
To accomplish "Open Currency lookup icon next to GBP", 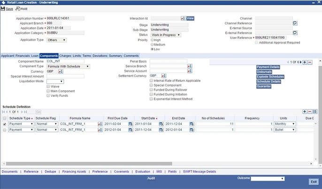I will pyautogui.click(x=61, y=72).
